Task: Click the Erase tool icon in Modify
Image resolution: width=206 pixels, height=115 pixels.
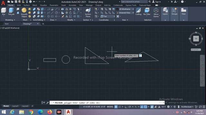Action: point(63,16)
